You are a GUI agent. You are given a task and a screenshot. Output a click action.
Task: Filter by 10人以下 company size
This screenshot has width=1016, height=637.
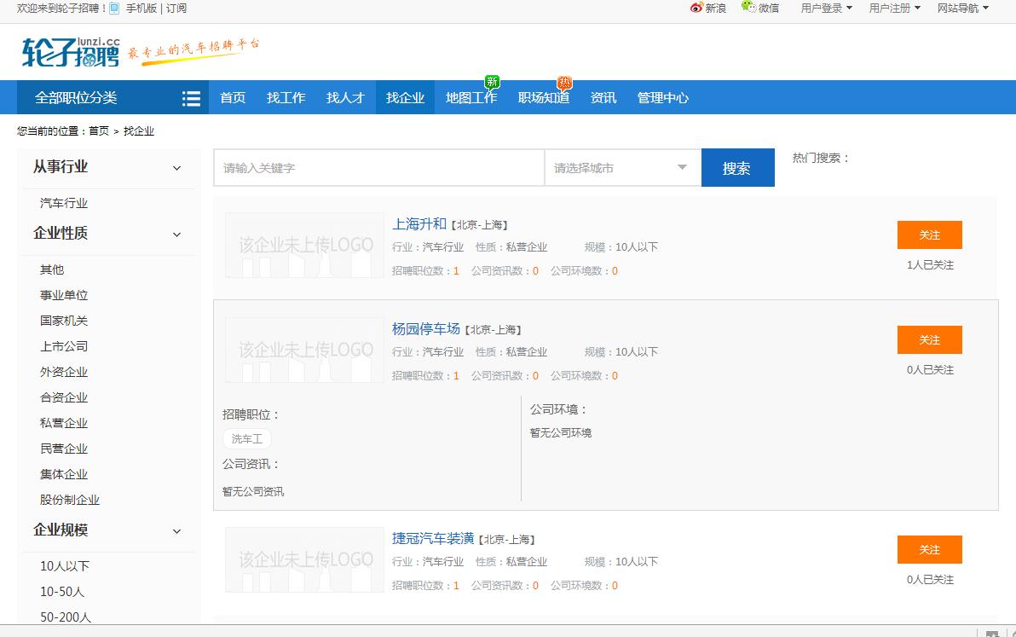coord(65,566)
